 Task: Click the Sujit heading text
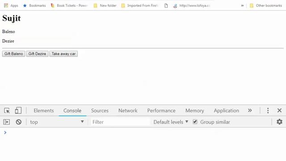coord(12,18)
